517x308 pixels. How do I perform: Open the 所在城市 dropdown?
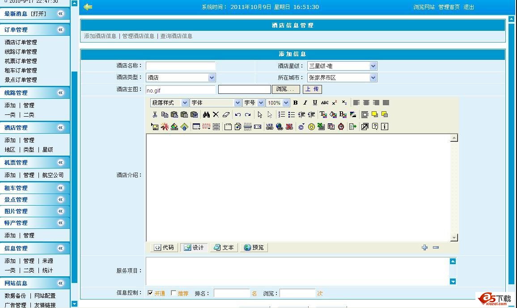(373, 78)
